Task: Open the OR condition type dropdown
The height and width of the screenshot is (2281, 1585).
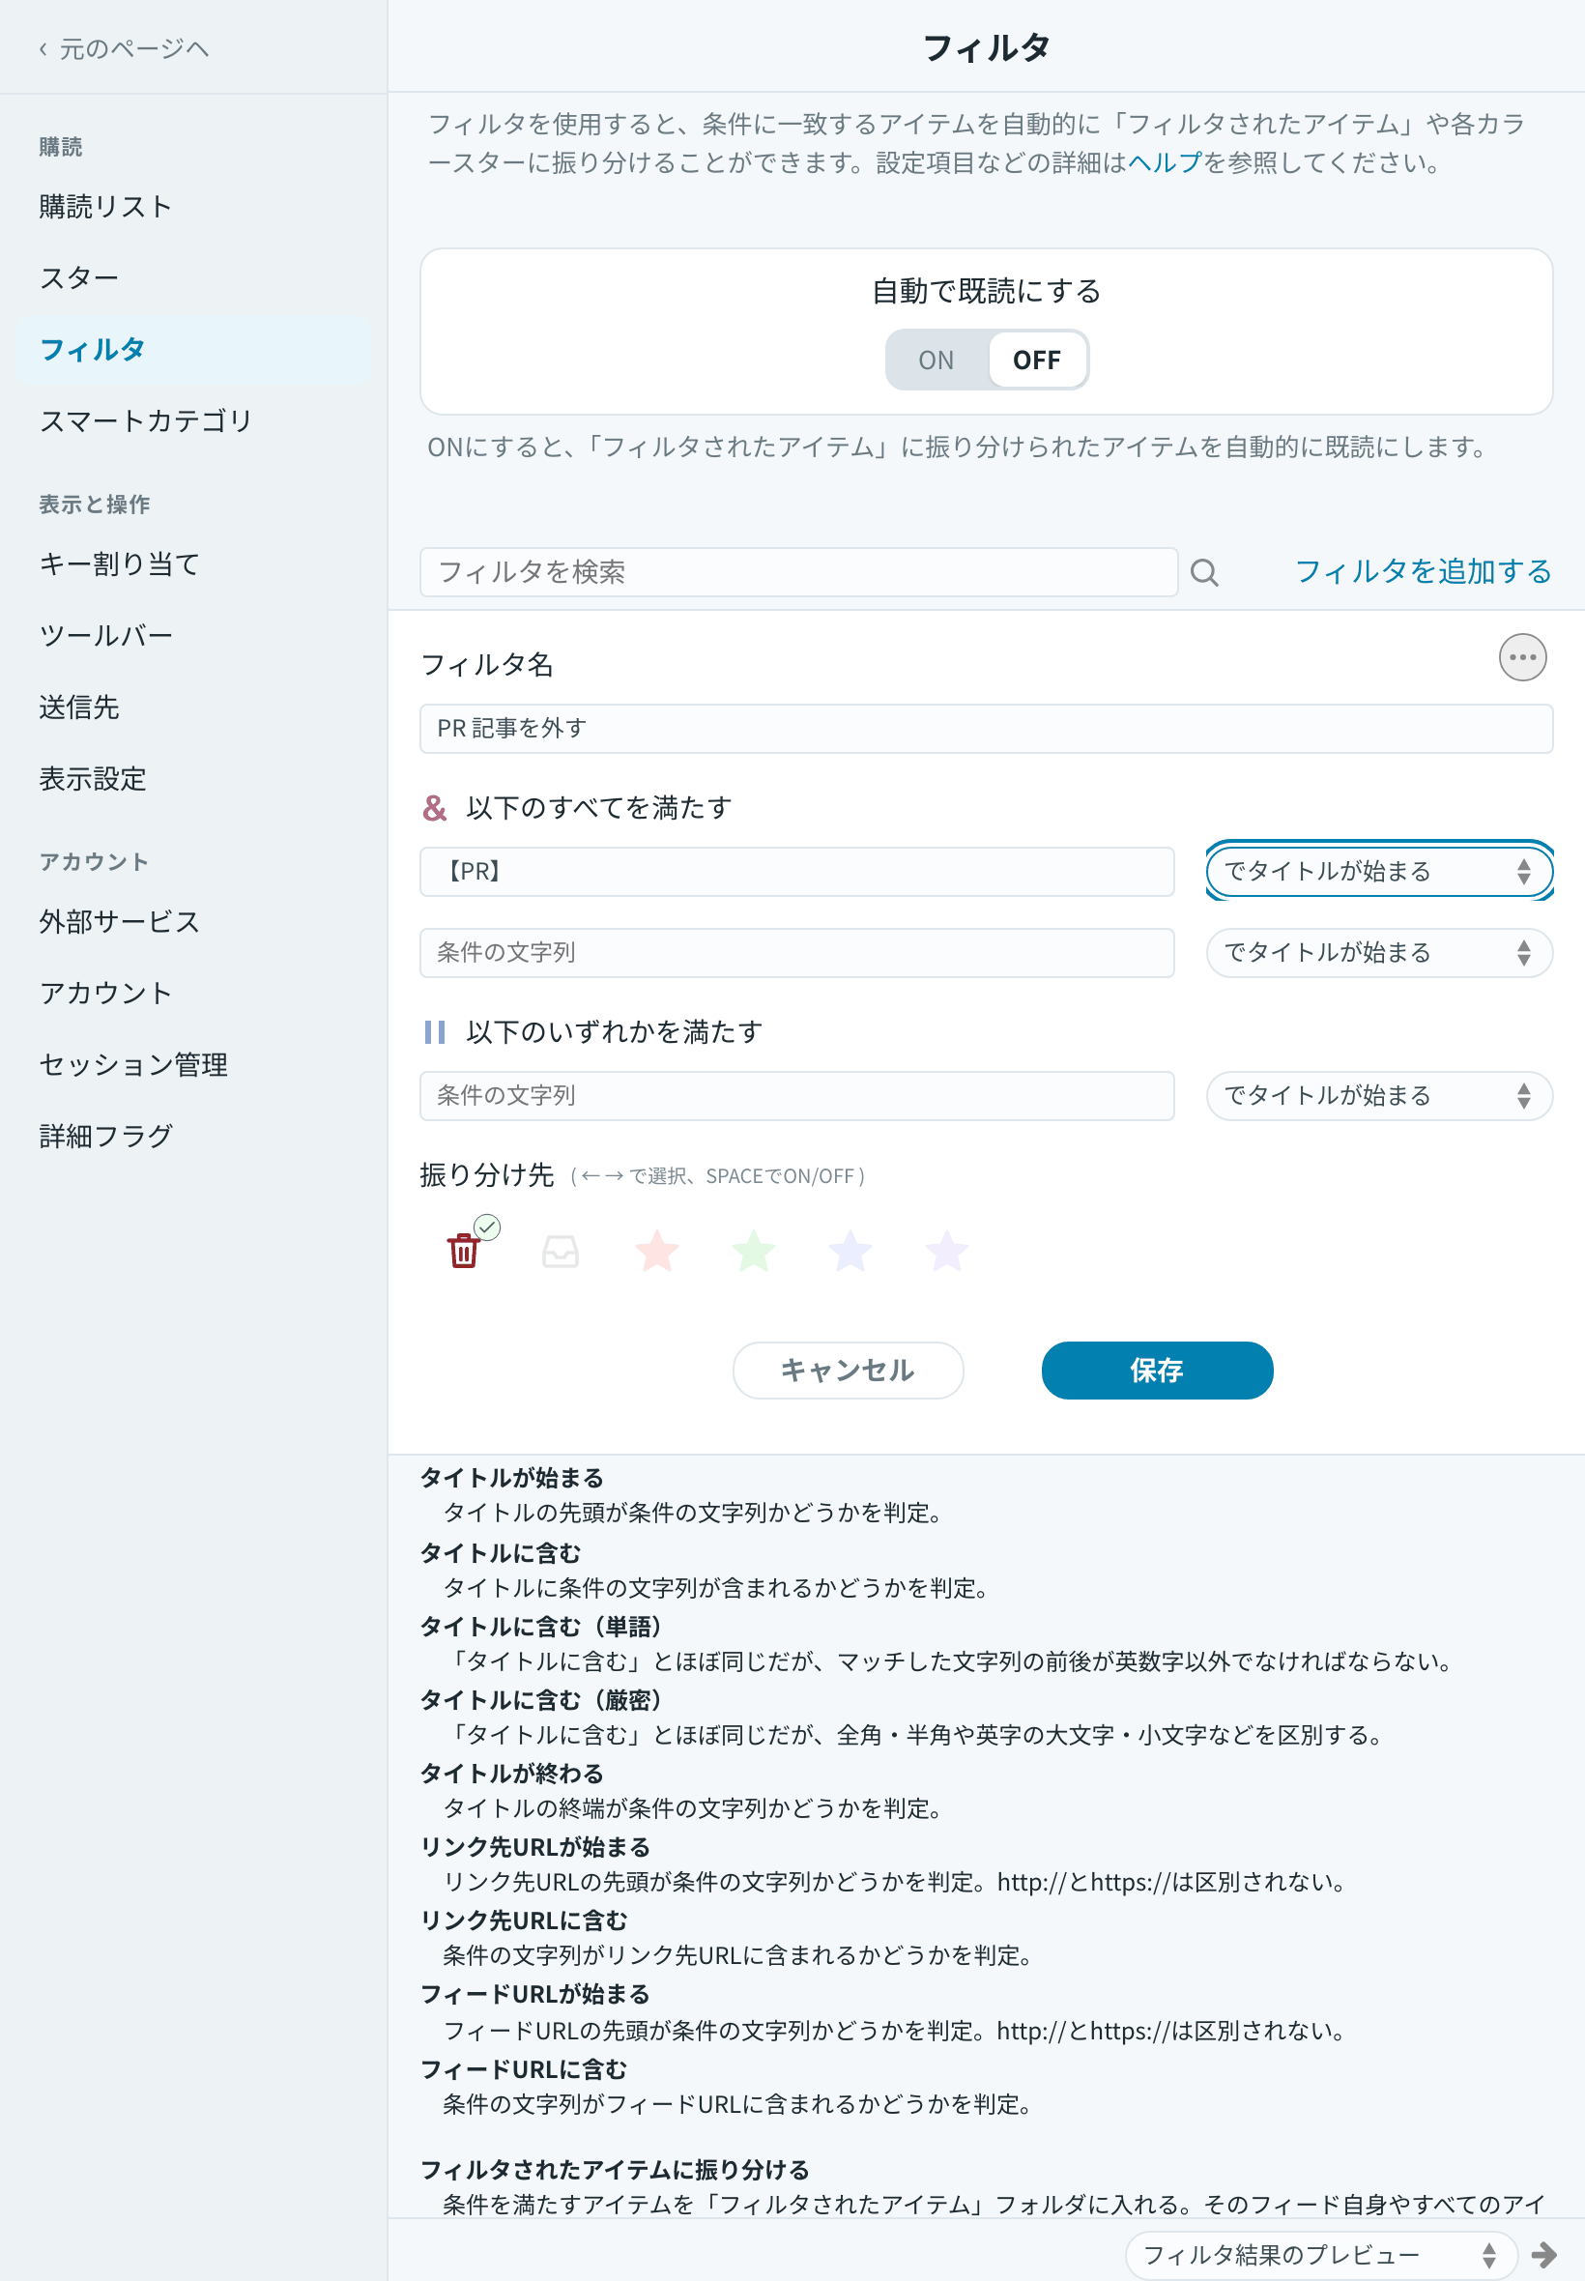Action: click(x=1378, y=1095)
